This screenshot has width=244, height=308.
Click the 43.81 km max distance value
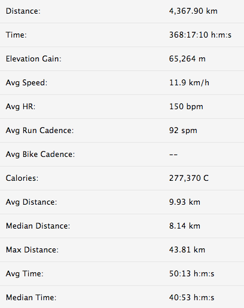(x=187, y=250)
